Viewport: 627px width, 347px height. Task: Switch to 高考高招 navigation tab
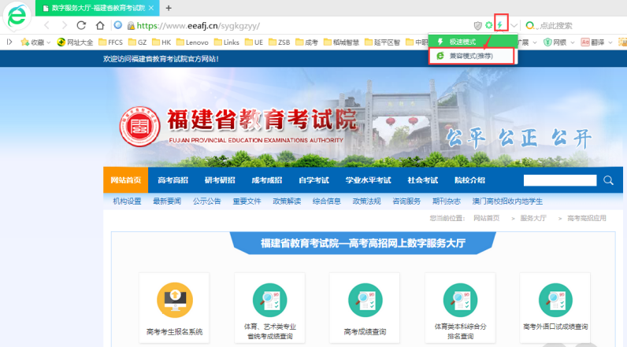pyautogui.click(x=173, y=180)
